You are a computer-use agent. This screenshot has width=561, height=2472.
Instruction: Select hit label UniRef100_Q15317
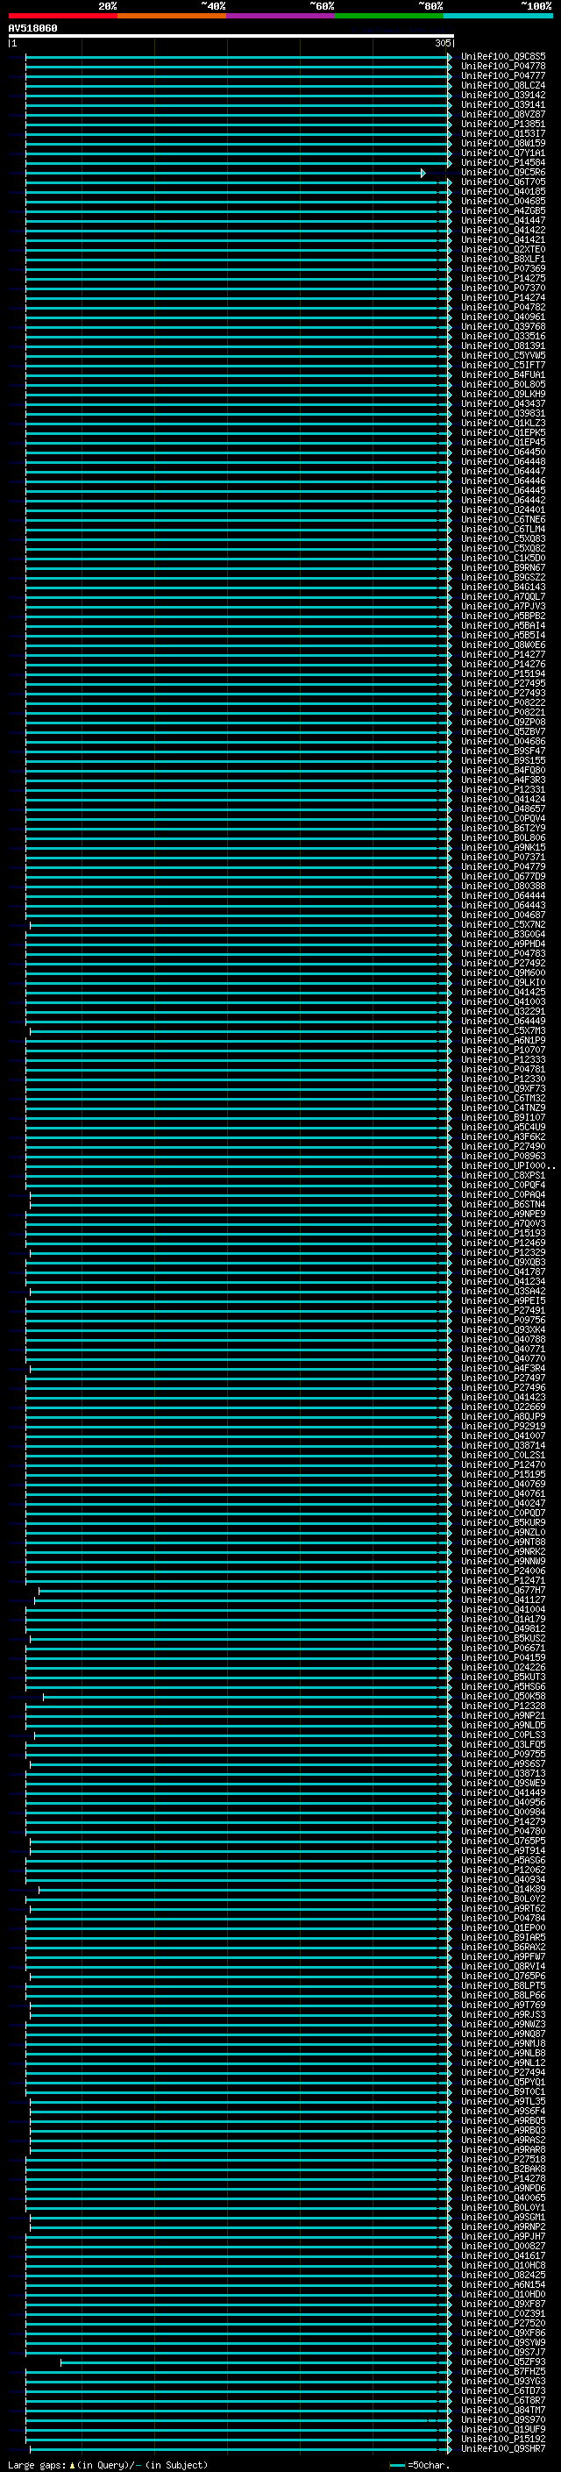click(x=502, y=133)
